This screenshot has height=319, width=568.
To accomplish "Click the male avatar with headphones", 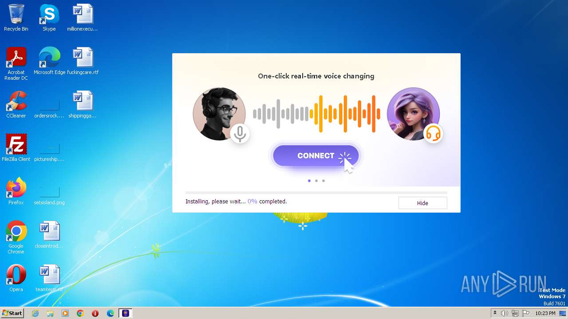I will click(219, 114).
